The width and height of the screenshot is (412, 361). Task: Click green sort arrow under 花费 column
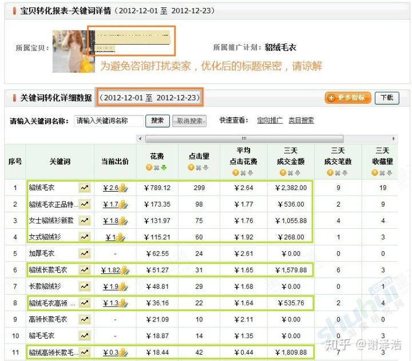point(164,168)
